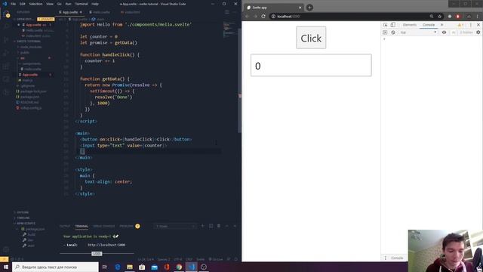Screen dimensions: 483x272
Task: Show more DevTools tabs chevron
Action: point(442,25)
